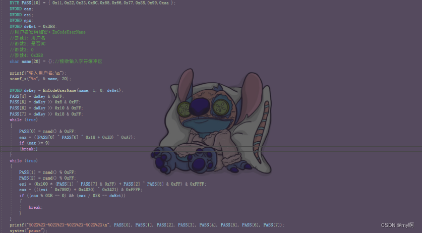Screen dimensions: 422x233
Task: Select the 'DWORD eax;' declaration line
Action: 21,9
